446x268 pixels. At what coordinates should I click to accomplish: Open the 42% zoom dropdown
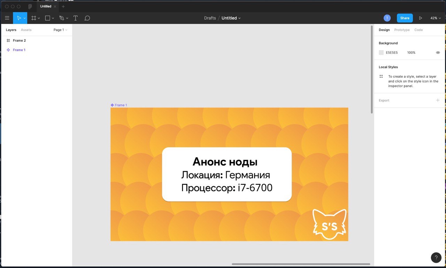pyautogui.click(x=436, y=18)
